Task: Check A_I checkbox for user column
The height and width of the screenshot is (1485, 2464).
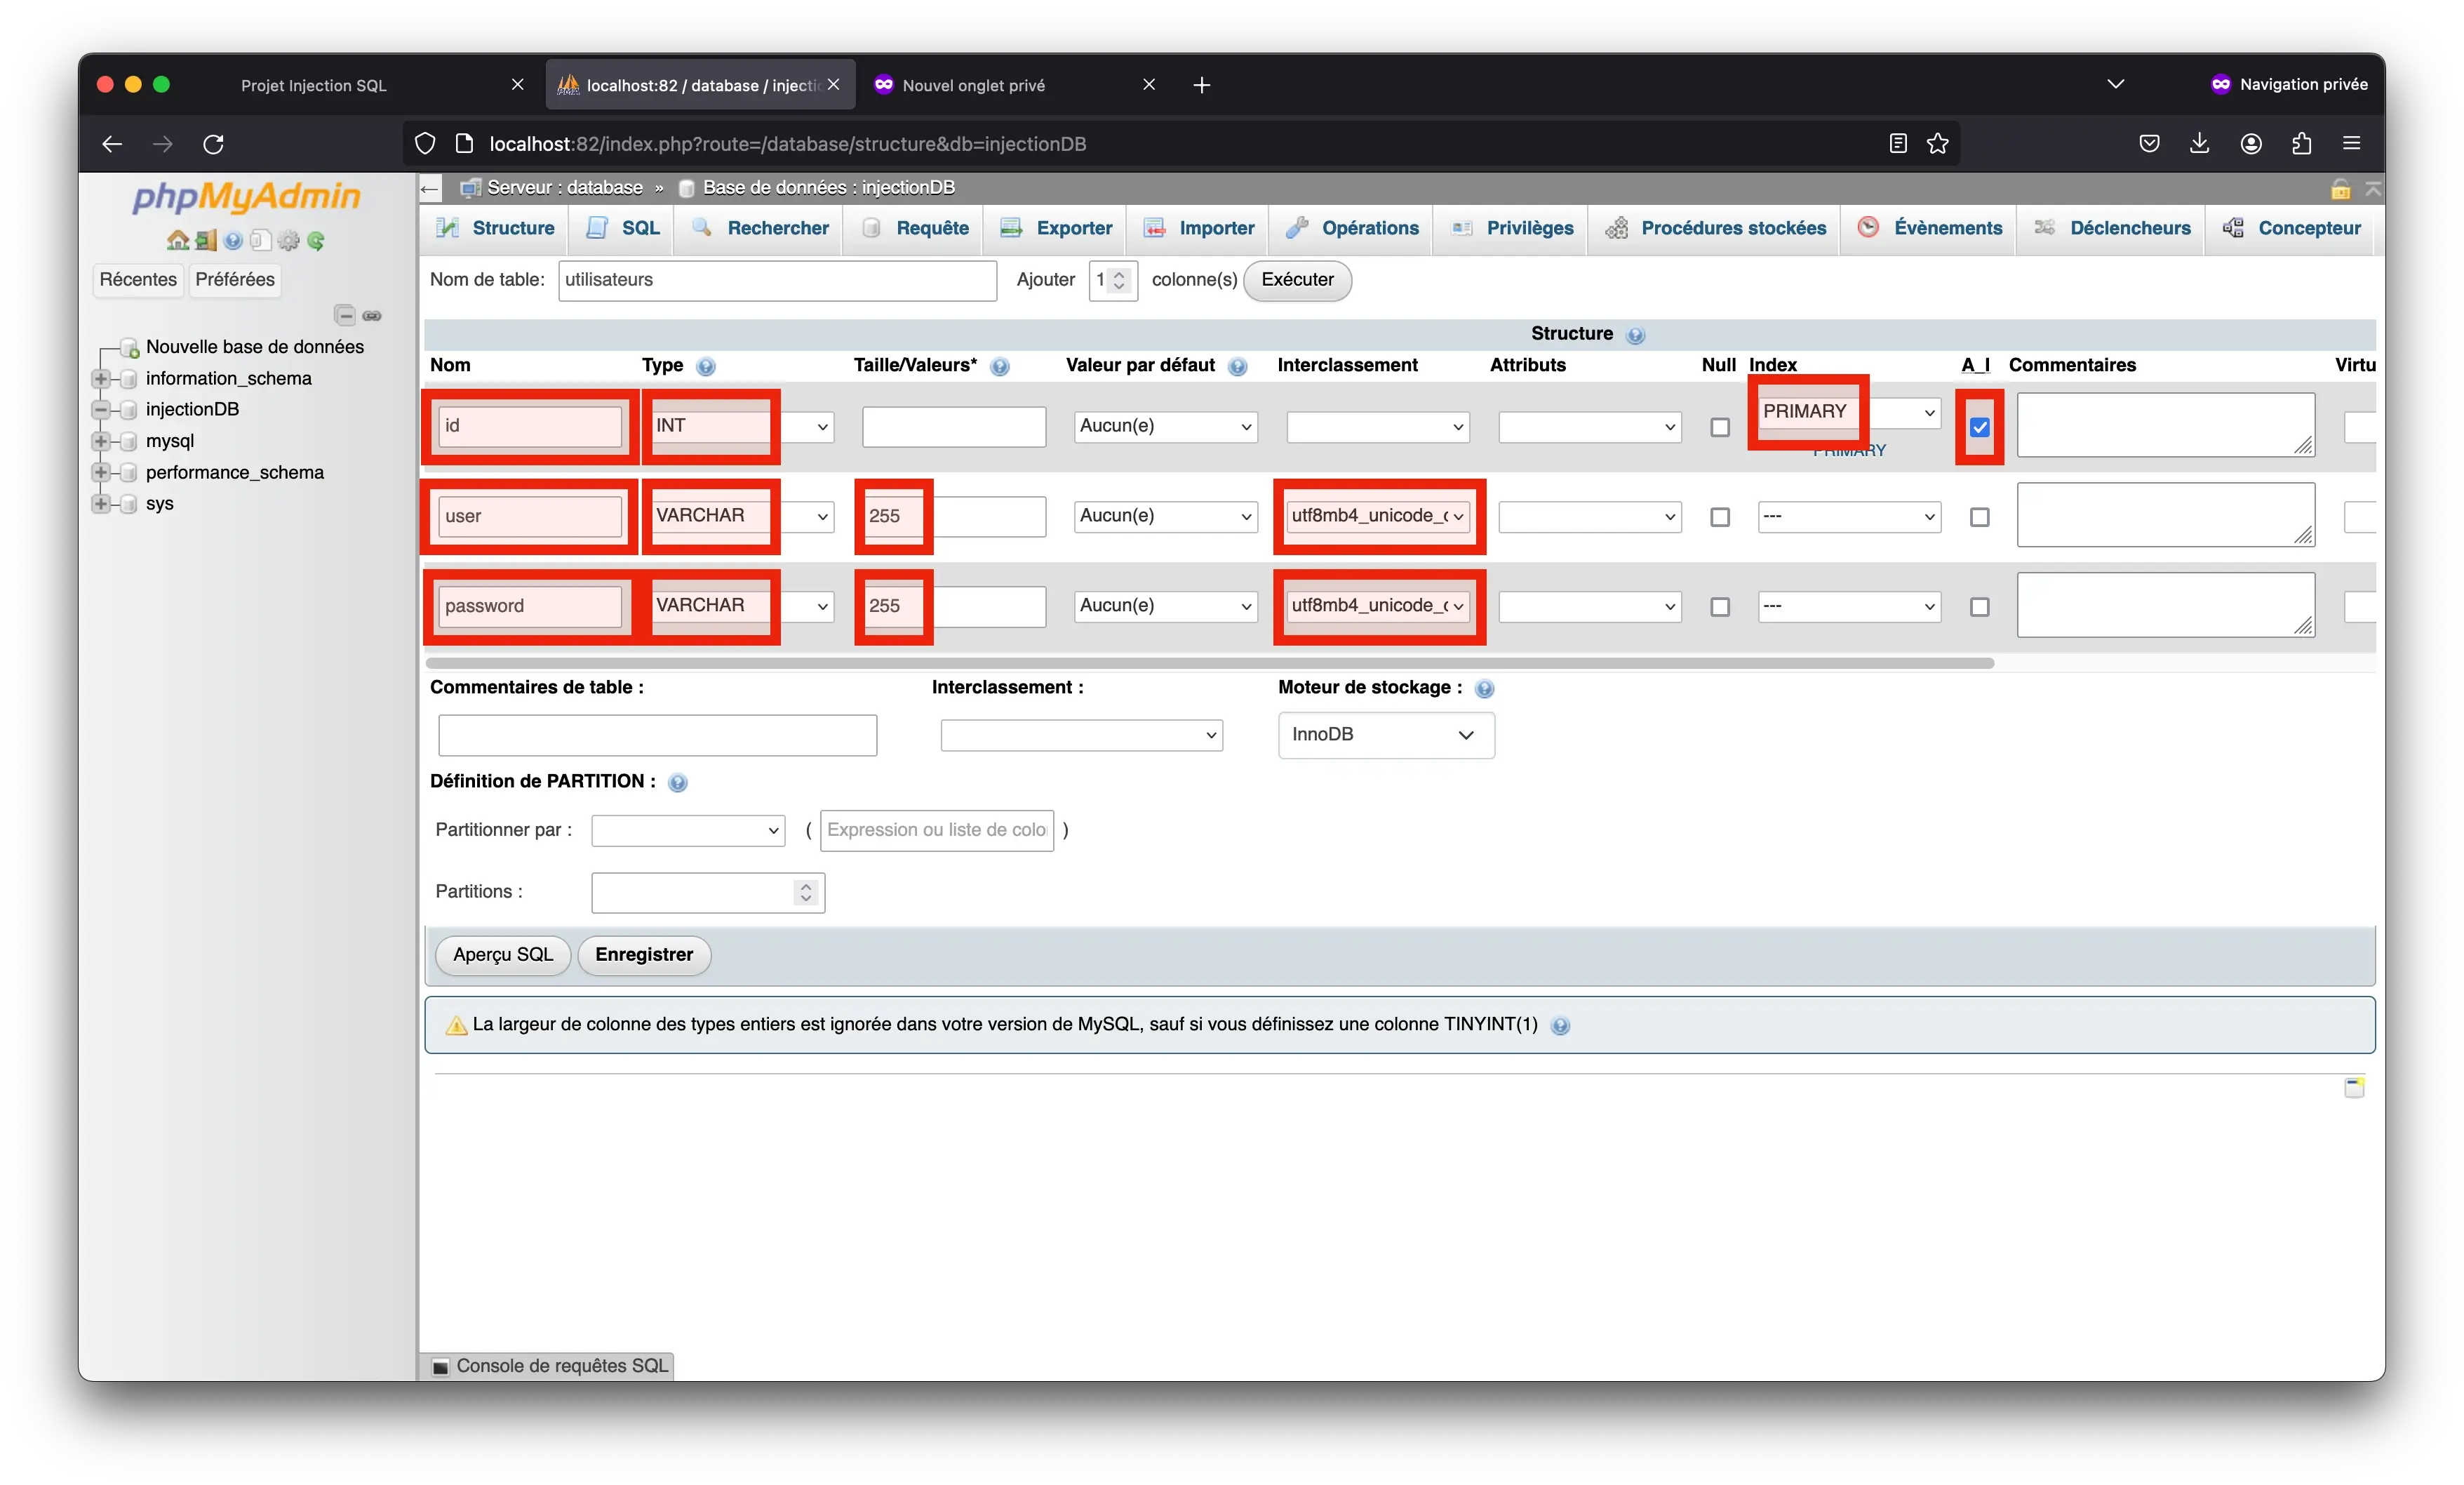Action: click(1980, 517)
